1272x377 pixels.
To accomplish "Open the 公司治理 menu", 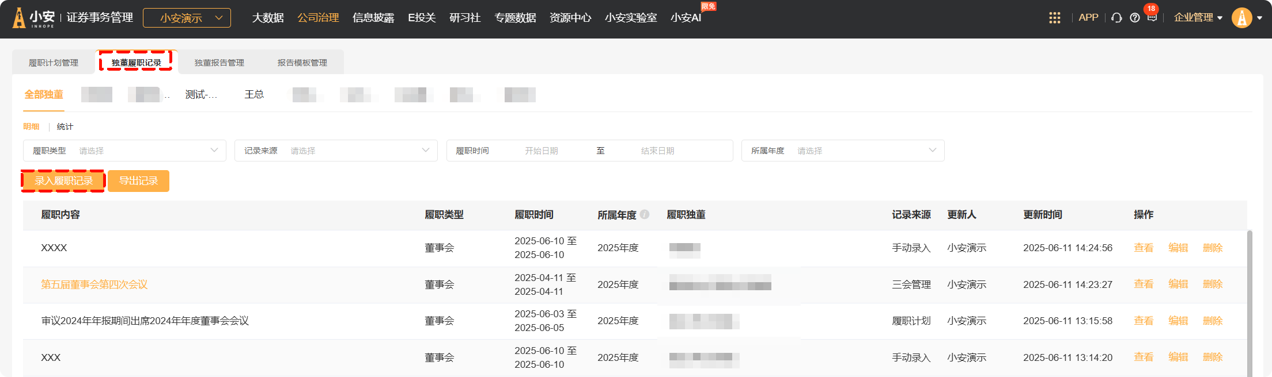I will tap(318, 18).
